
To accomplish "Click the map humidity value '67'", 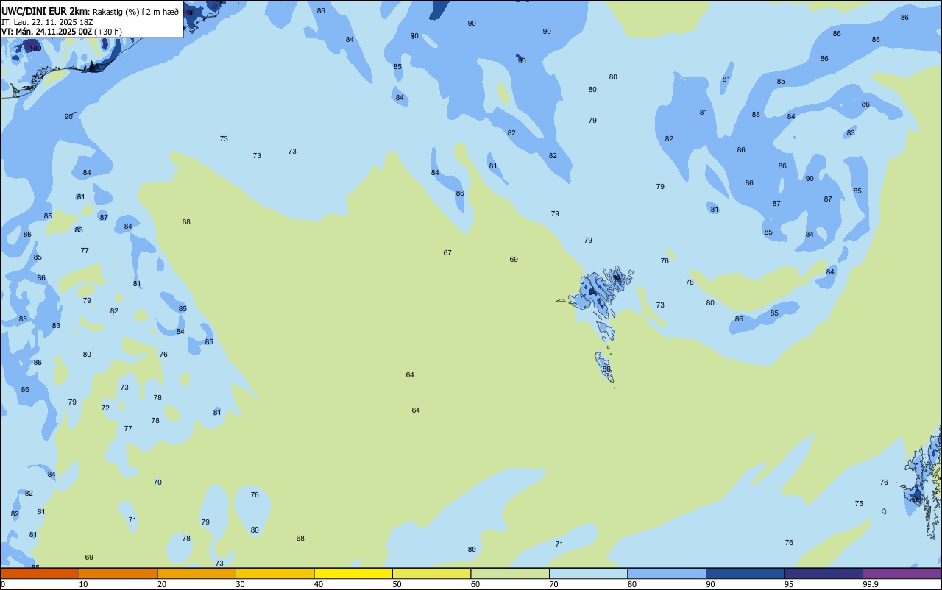I will (x=447, y=253).
